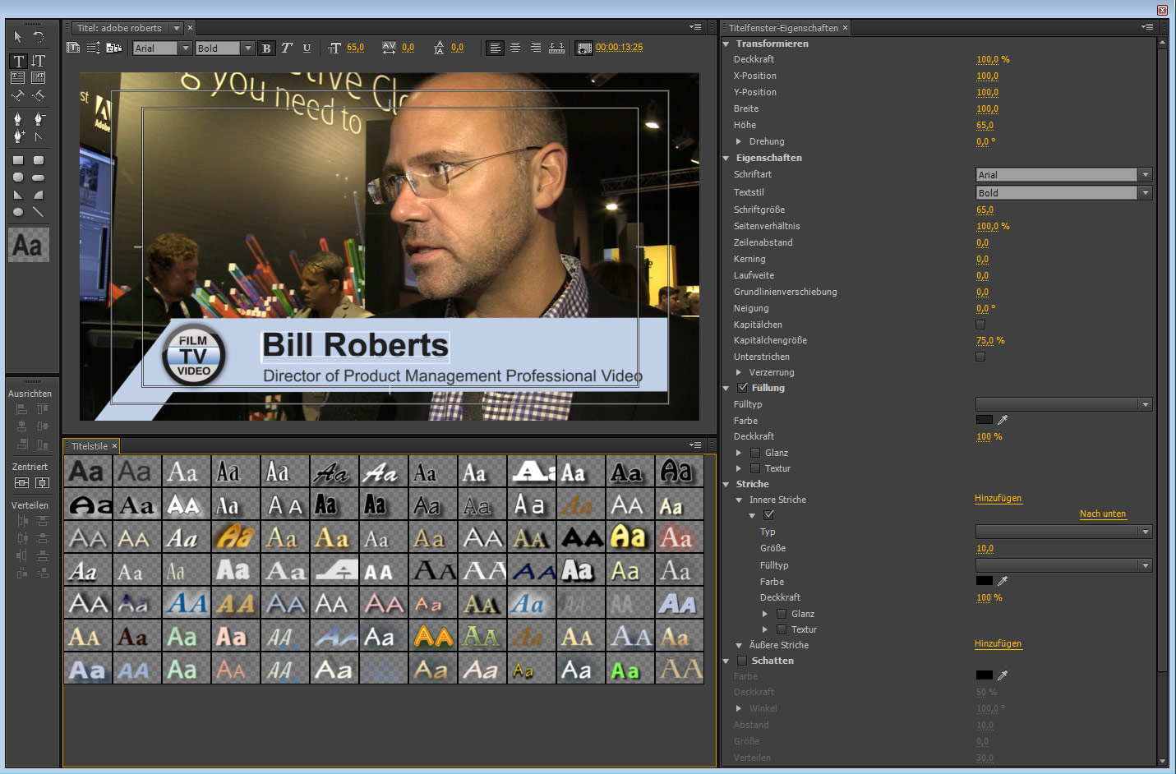Toggle italic text formatting
The height and width of the screenshot is (774, 1176).
point(286,48)
